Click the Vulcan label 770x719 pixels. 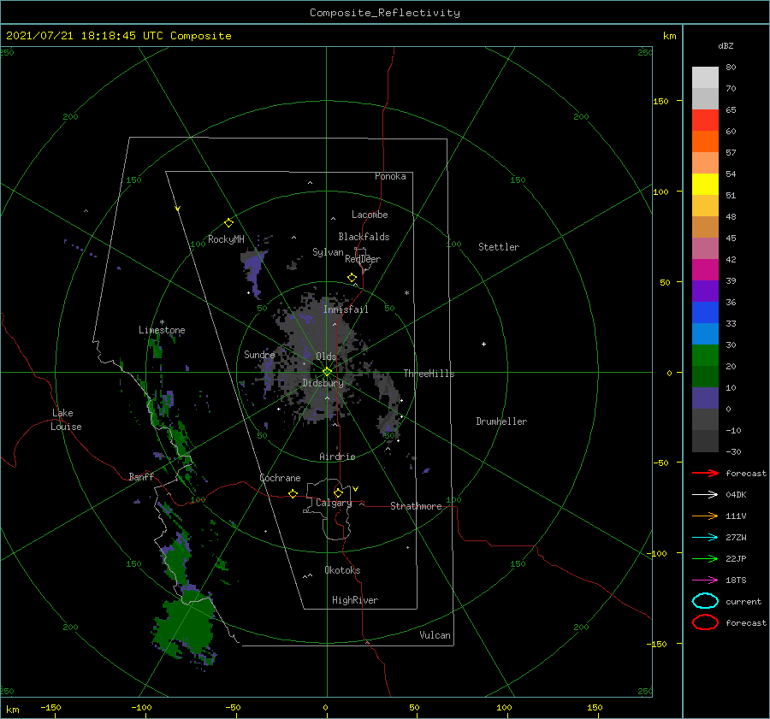(435, 635)
